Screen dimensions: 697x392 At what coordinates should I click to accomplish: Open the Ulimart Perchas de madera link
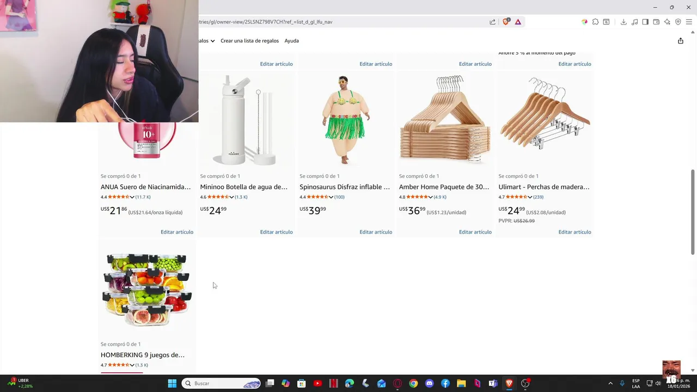(544, 187)
